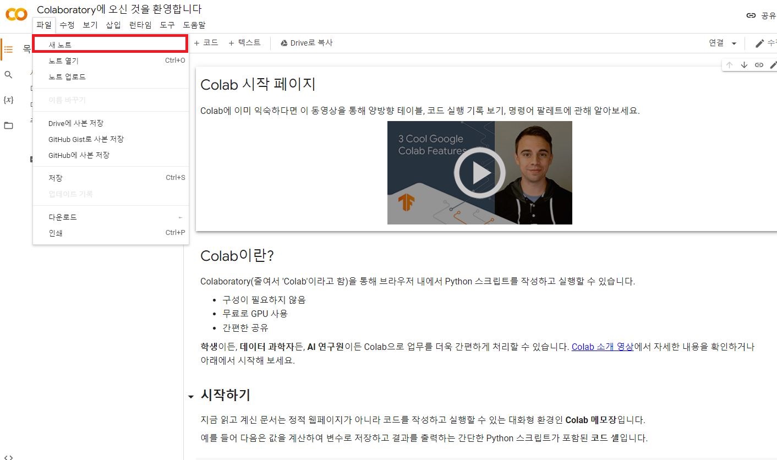Open the 파일 menu
777x460 pixels.
tap(44, 25)
